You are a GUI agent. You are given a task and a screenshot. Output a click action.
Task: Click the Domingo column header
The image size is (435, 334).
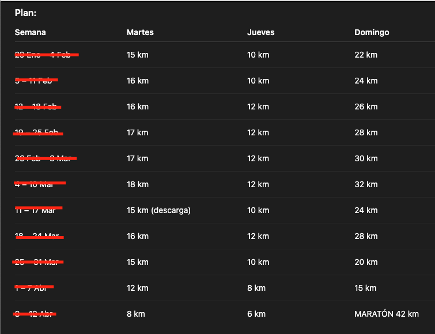click(372, 32)
